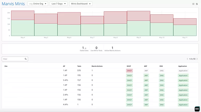201x112 pixels.
Task: Click Application badge in the 2 APs row
Action: pyautogui.click(x=183, y=95)
